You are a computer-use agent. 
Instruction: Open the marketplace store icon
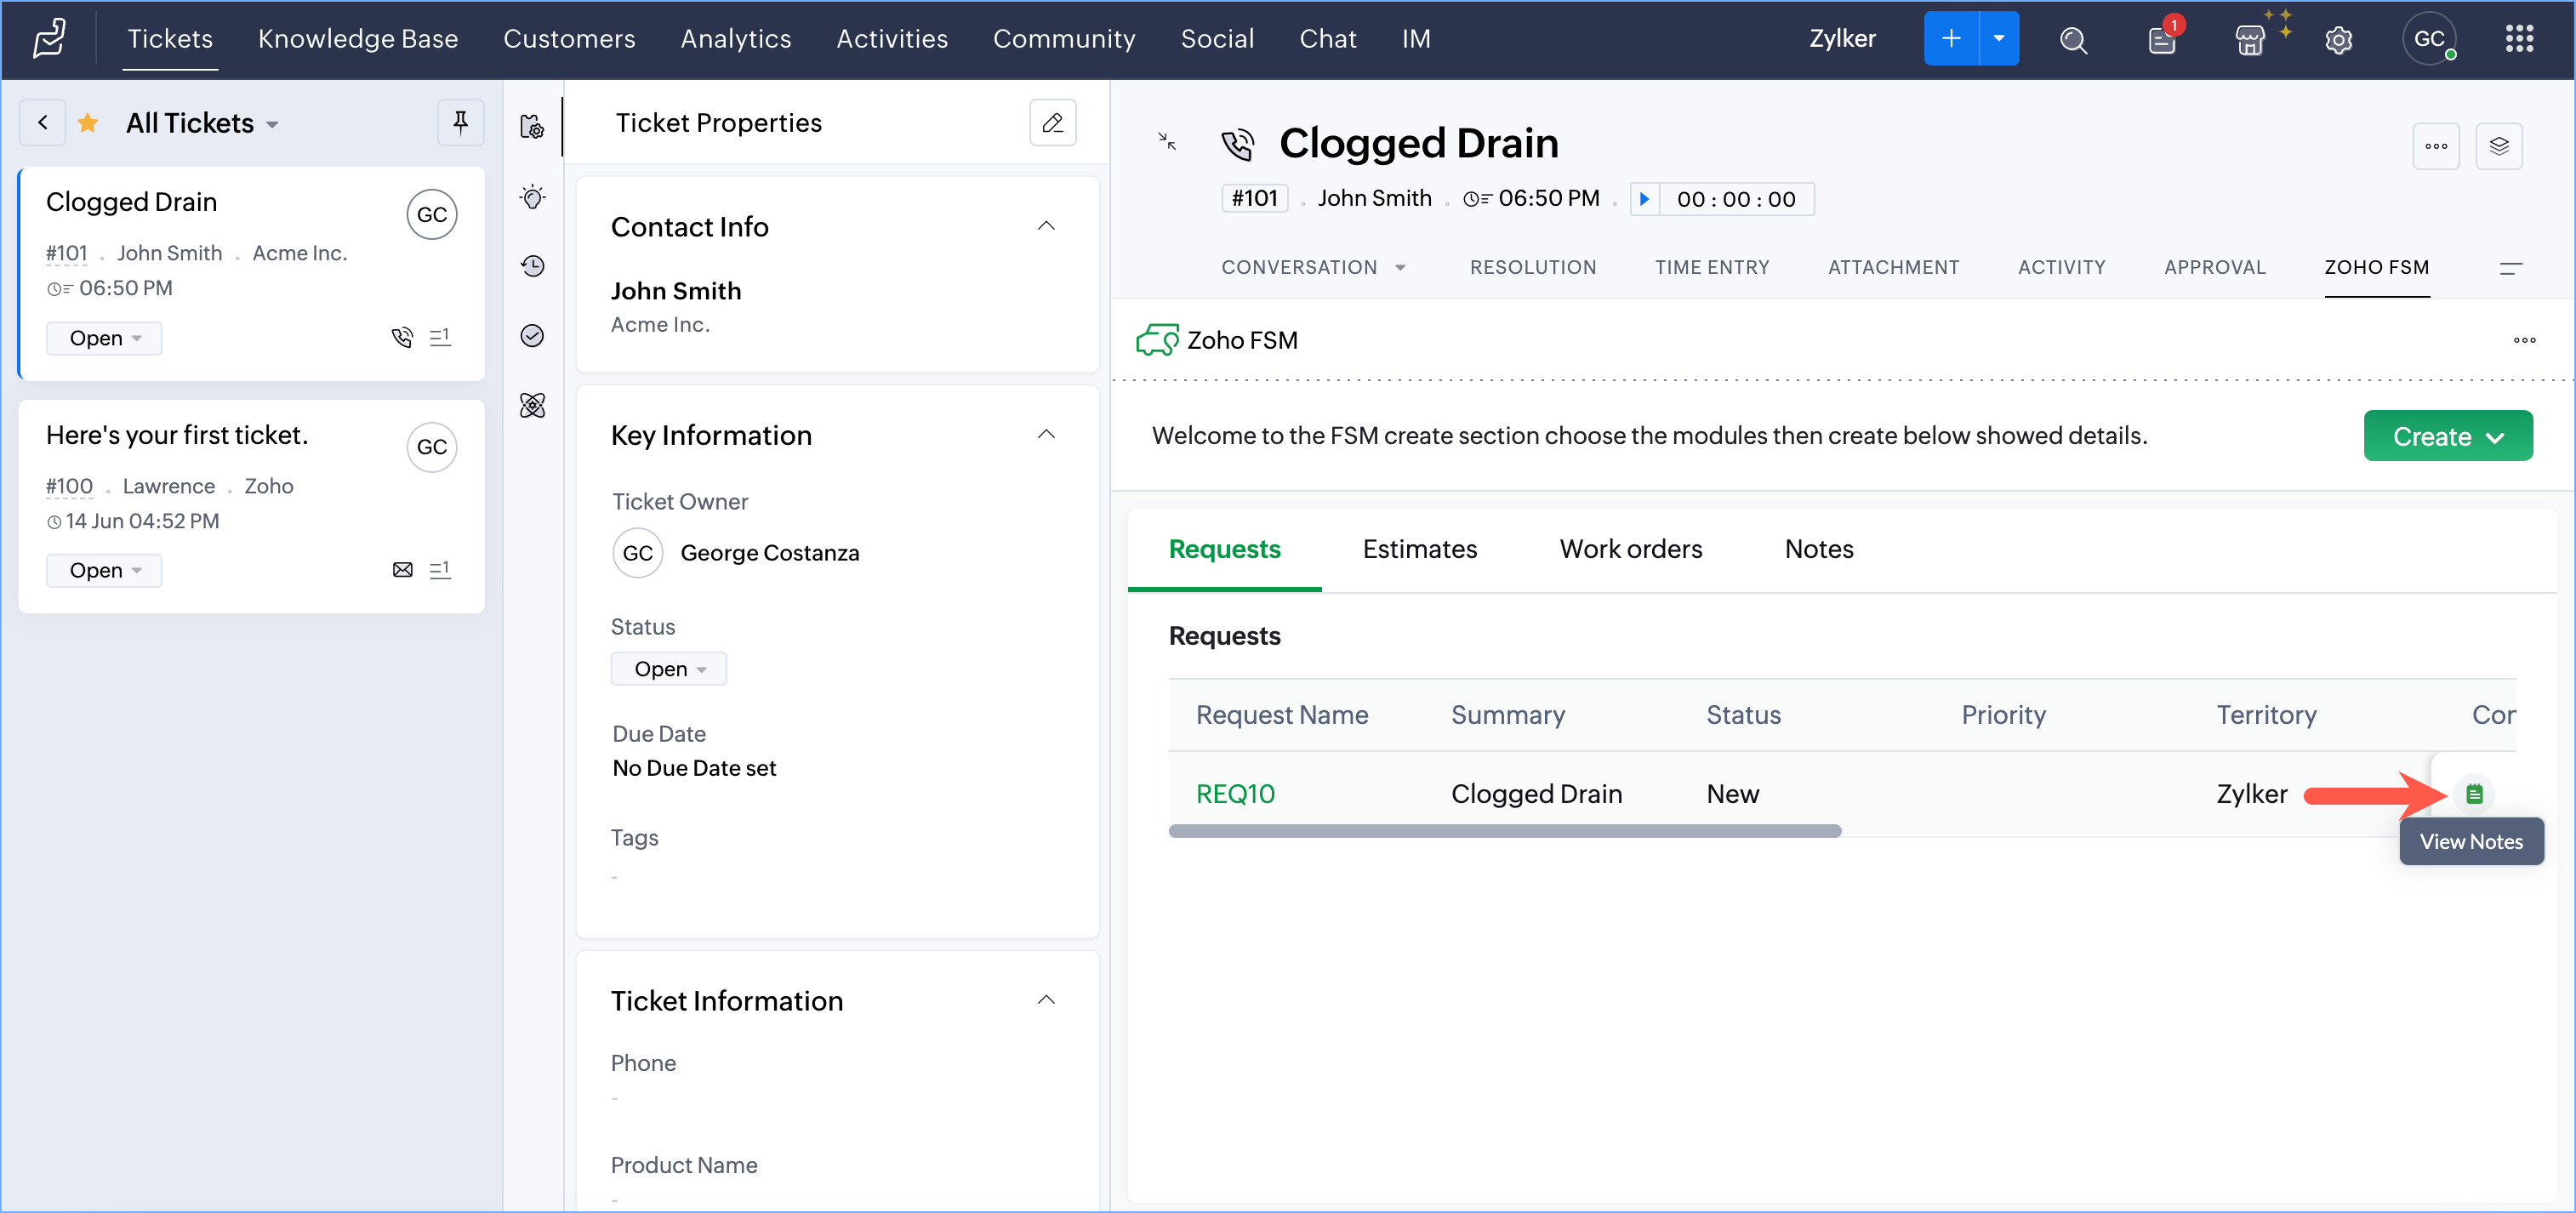tap(2249, 40)
